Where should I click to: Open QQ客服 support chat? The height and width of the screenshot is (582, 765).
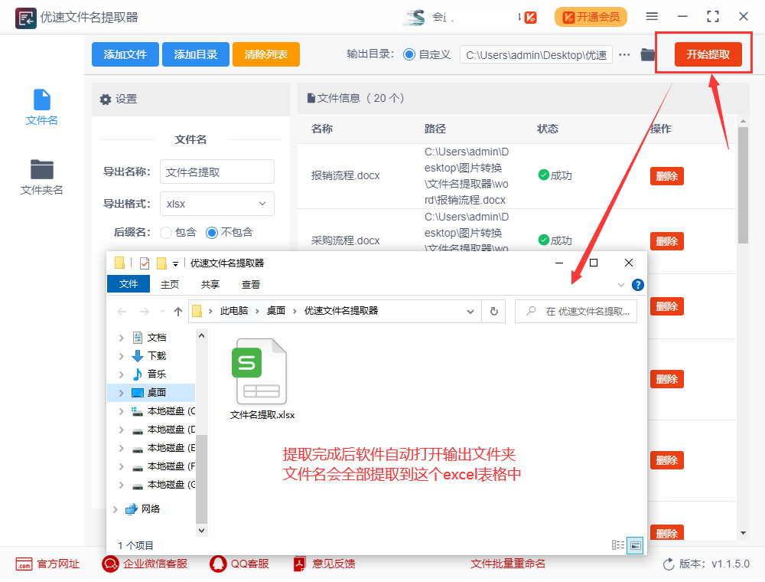(x=240, y=564)
